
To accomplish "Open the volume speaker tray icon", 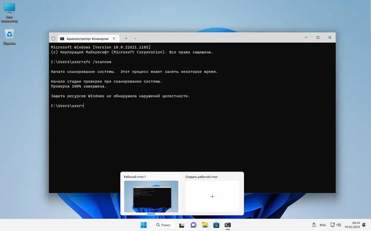I will coord(339,225).
